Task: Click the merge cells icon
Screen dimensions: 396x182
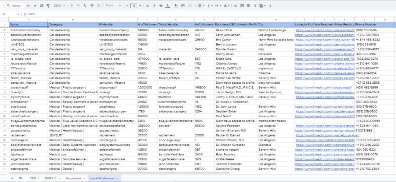Action: (x=189, y=5)
